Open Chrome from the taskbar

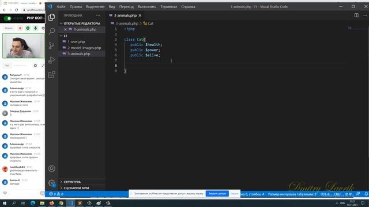click(x=61, y=203)
